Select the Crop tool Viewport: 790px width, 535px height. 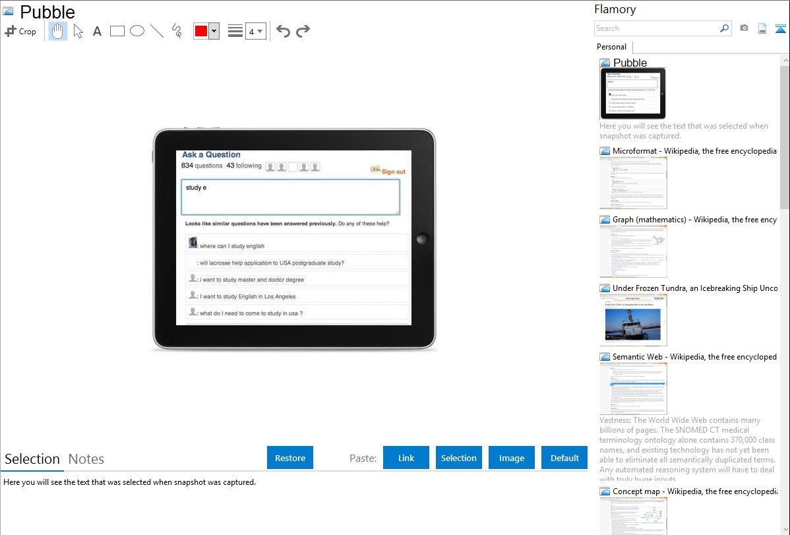(x=20, y=31)
